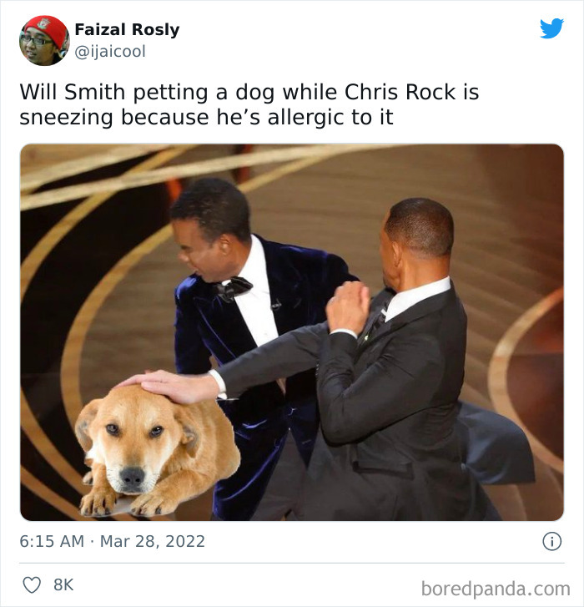The image size is (584, 607).
Task: Click the 'Chris Rock' text in the tweet
Action: (400, 93)
